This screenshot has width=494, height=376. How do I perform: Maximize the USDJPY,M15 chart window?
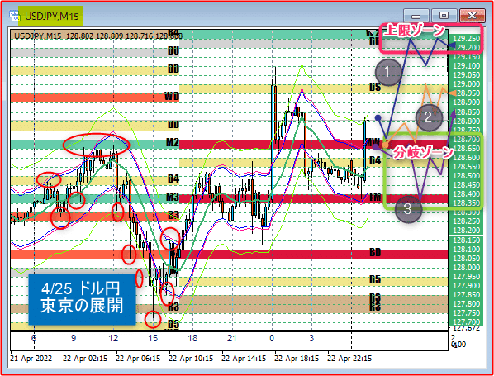pos(444,16)
